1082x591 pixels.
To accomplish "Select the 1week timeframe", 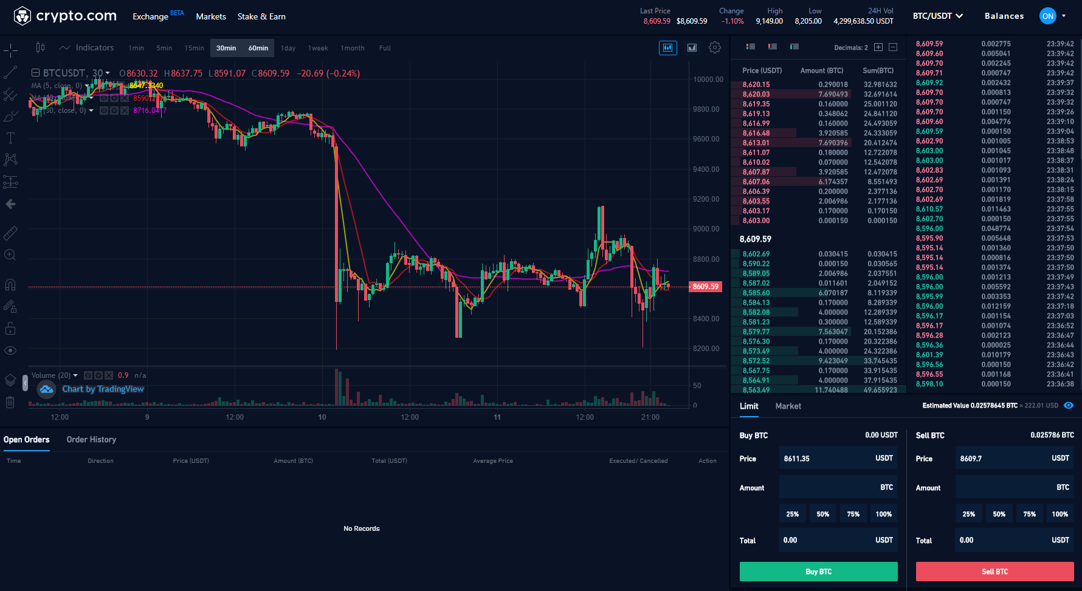I will pyautogui.click(x=318, y=48).
